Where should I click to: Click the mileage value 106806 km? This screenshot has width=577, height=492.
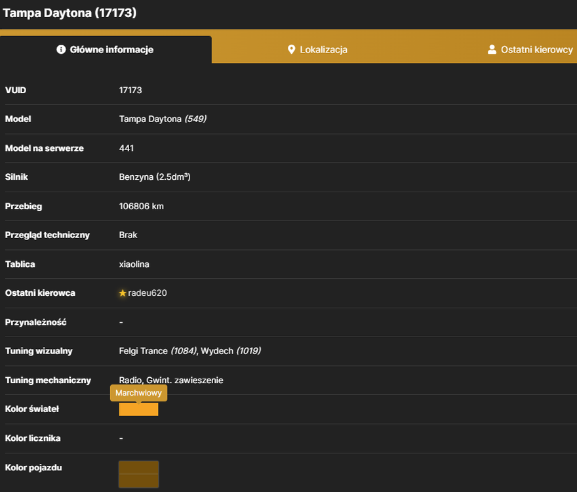pos(142,206)
